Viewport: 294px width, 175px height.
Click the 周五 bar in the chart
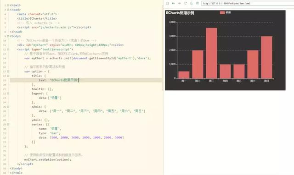tap(239, 71)
